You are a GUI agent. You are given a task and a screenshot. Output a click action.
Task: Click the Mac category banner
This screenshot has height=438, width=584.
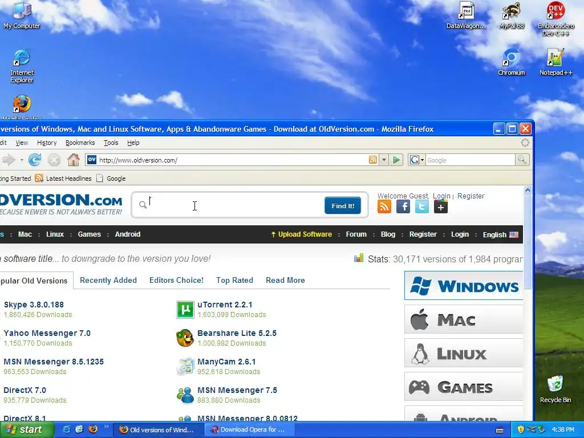(464, 319)
